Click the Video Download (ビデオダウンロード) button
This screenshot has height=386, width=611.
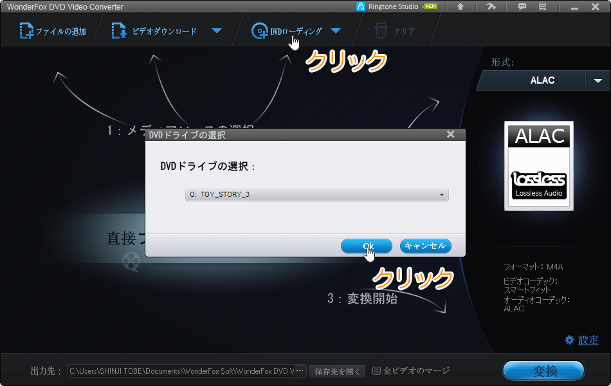pos(154,31)
